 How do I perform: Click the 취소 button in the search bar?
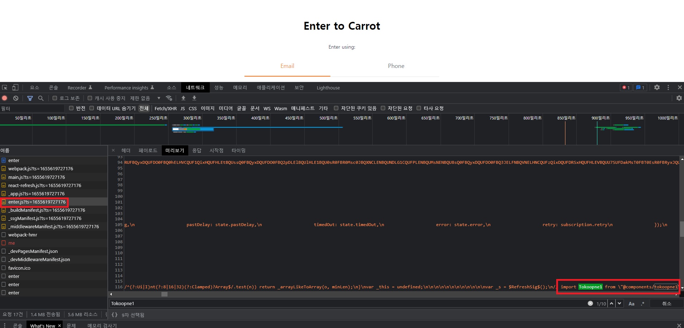(666, 303)
